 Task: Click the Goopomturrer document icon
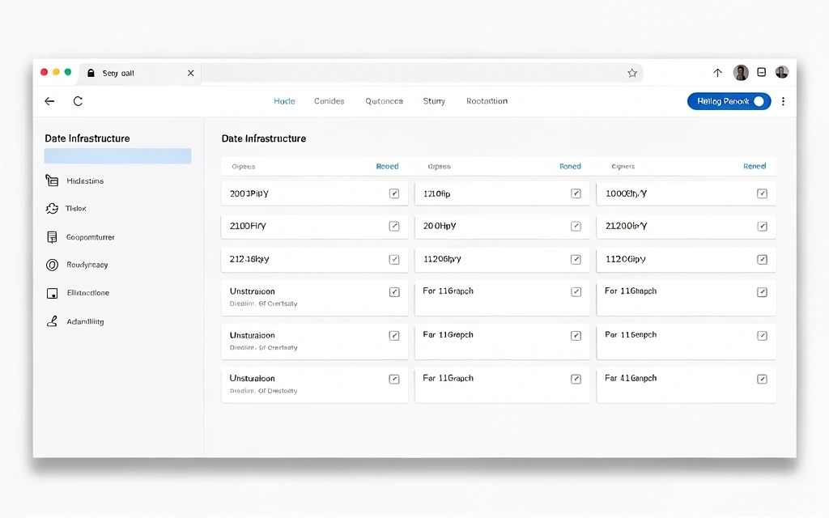pos(52,237)
